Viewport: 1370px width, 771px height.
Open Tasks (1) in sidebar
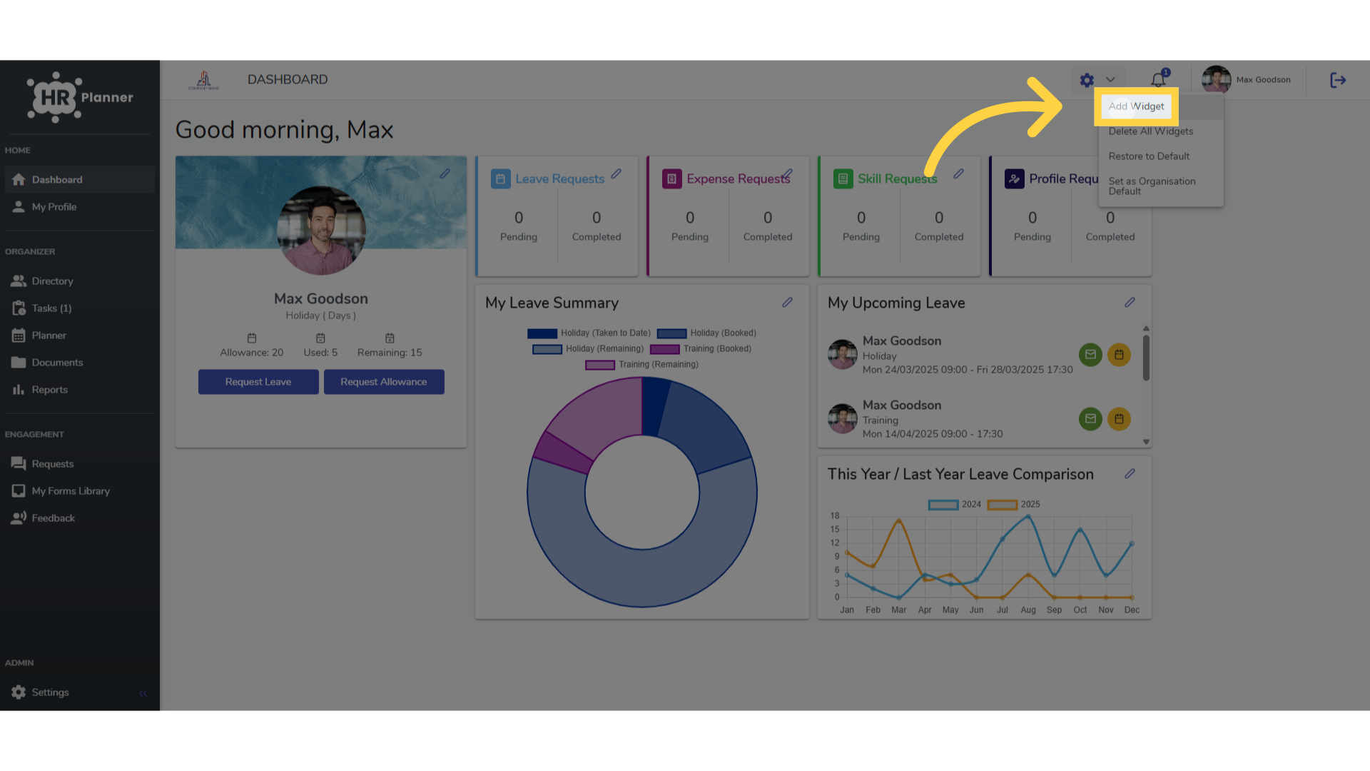click(80, 308)
